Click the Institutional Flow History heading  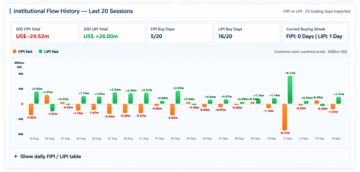(73, 11)
